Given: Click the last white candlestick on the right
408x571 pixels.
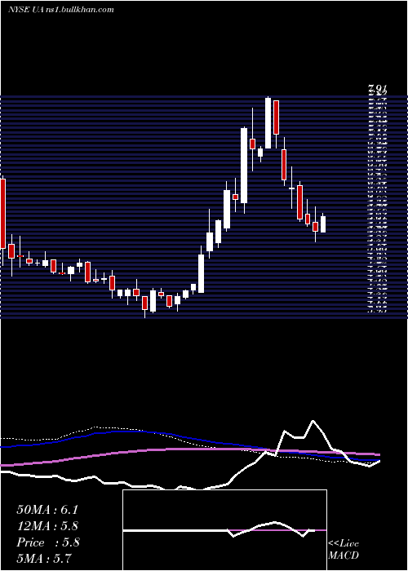Looking at the screenshot, I should (x=323, y=224).
